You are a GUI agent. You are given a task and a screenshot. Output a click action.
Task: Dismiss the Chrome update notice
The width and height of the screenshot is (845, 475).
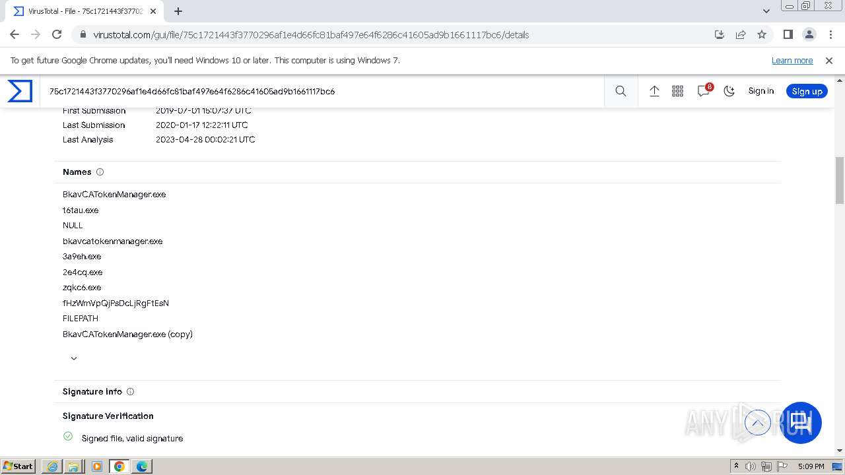(x=829, y=61)
